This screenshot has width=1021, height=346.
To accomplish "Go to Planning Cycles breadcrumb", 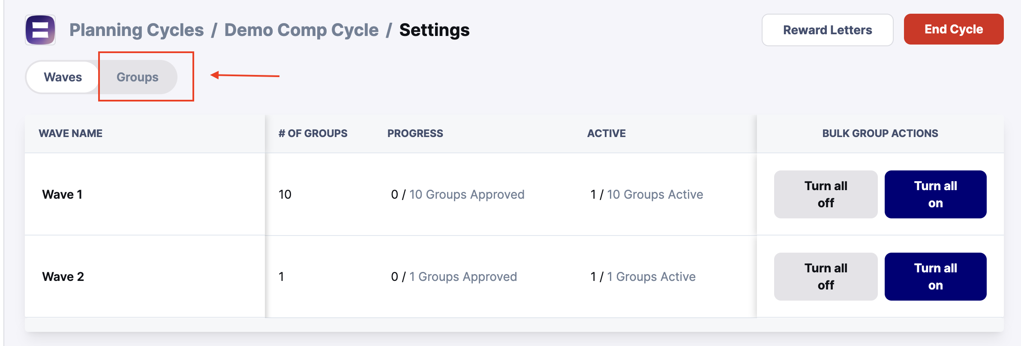I will (137, 30).
